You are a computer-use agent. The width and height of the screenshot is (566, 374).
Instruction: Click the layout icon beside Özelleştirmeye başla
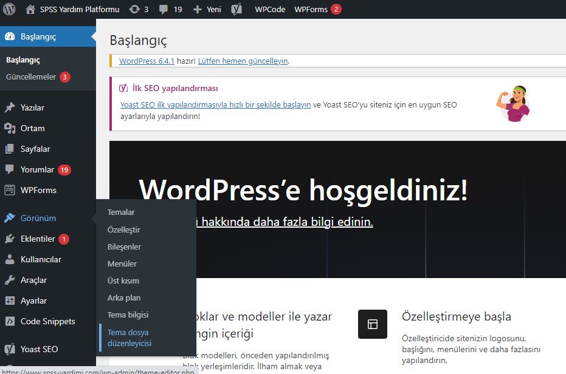(373, 324)
